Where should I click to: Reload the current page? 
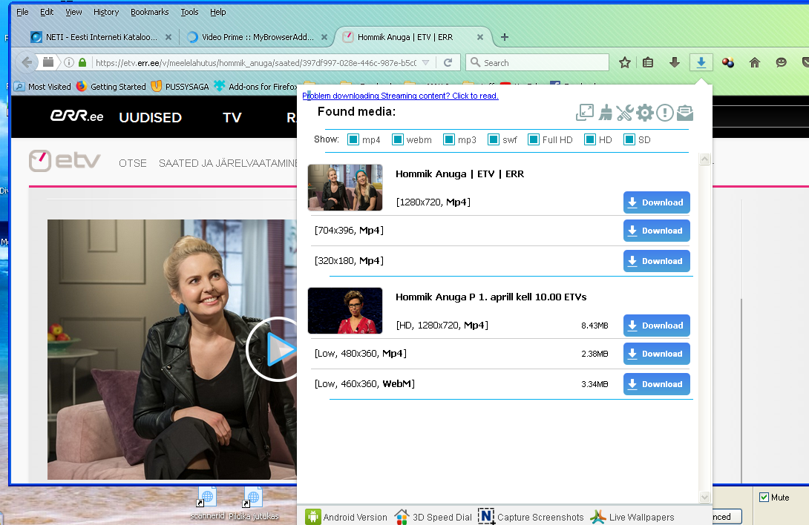[x=448, y=63]
